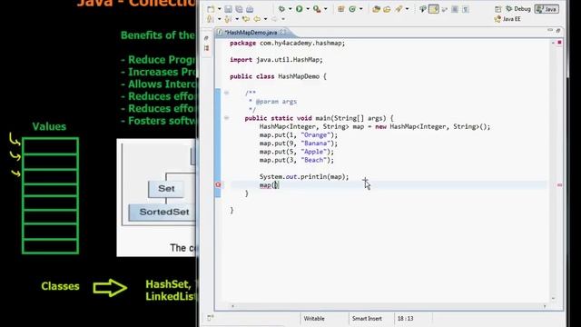Open the New wizard dropdown arrow
The height and width of the screenshot is (327, 581).
219,9
